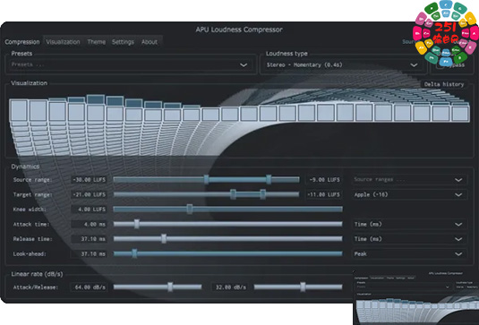
Task: Click the "Source range:" label
Action: click(32, 180)
